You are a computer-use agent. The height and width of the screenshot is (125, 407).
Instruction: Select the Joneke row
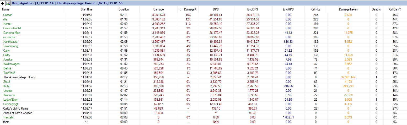tap(203, 59)
